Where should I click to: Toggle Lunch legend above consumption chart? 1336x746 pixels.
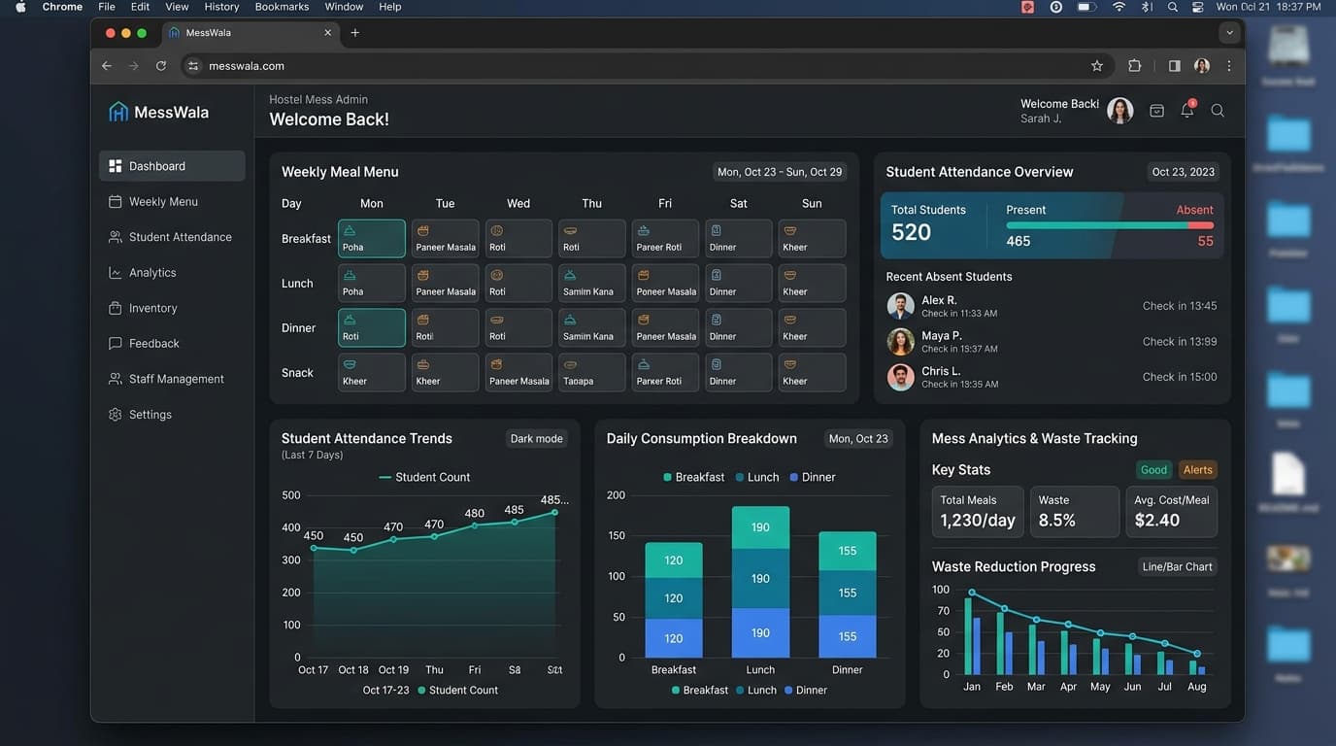[757, 477]
